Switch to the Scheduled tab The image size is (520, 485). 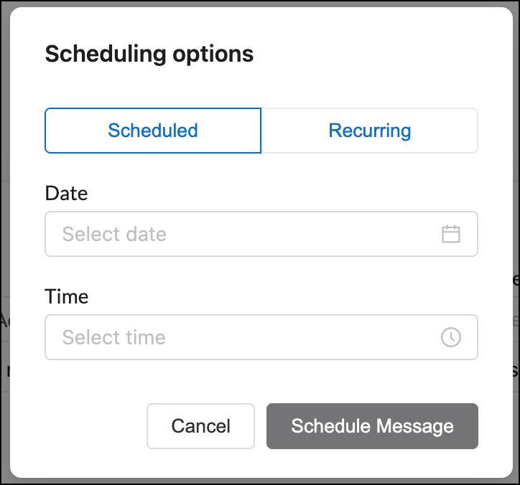click(x=153, y=131)
